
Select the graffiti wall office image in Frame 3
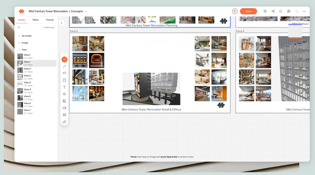point(202,93)
